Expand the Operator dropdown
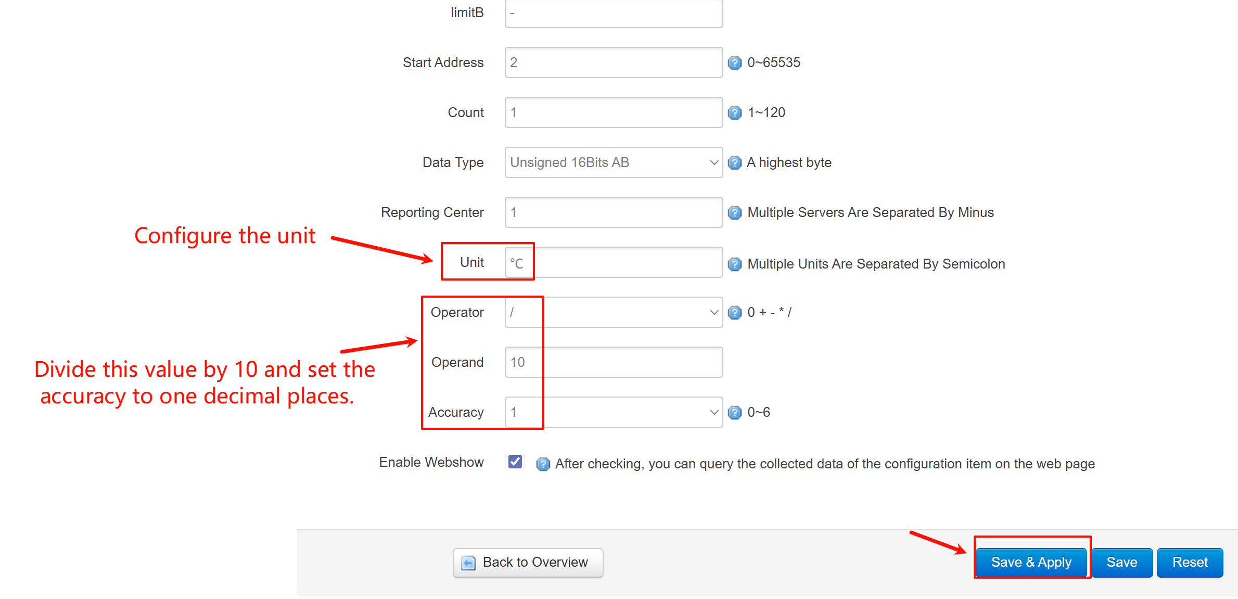Image resolution: width=1238 pixels, height=599 pixels. (613, 312)
